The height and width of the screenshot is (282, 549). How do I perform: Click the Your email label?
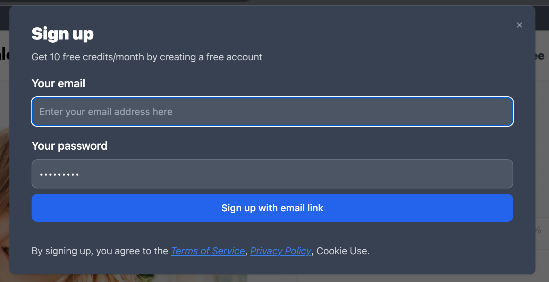click(58, 83)
